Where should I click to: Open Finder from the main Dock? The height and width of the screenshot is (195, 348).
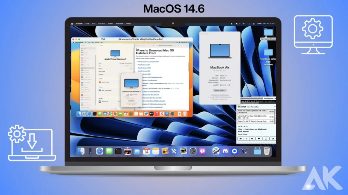[x=81, y=151]
